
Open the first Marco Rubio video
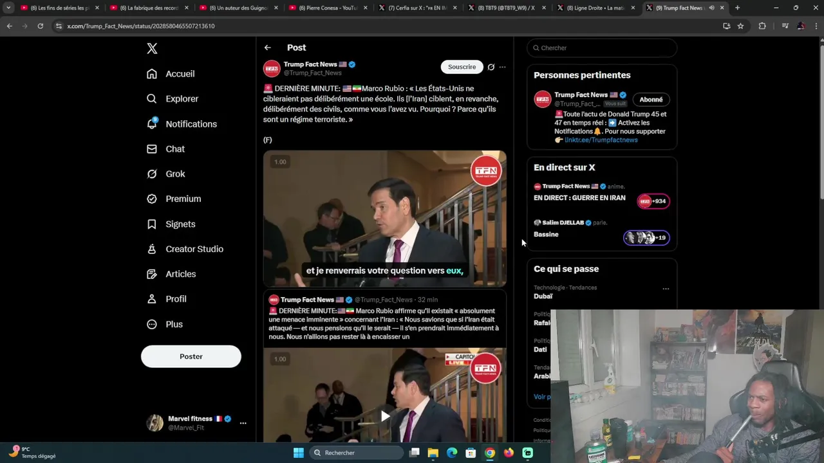[385, 219]
